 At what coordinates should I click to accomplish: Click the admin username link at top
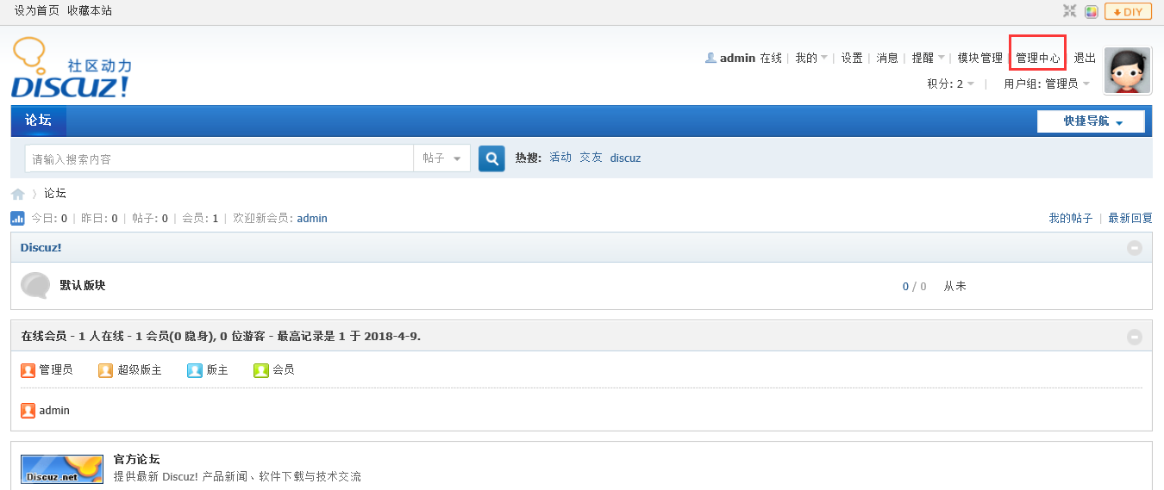[x=737, y=58]
